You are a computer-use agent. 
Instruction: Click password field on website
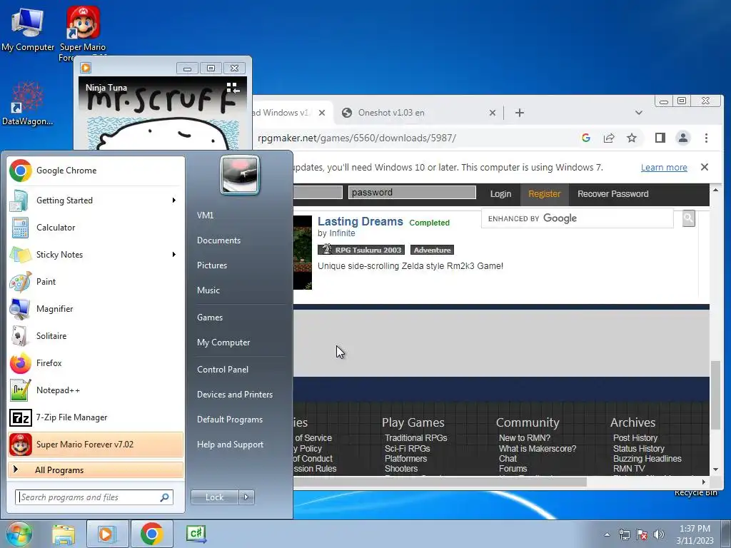click(x=412, y=193)
